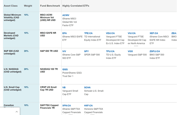Open the VB ETF link

(64, 87)
